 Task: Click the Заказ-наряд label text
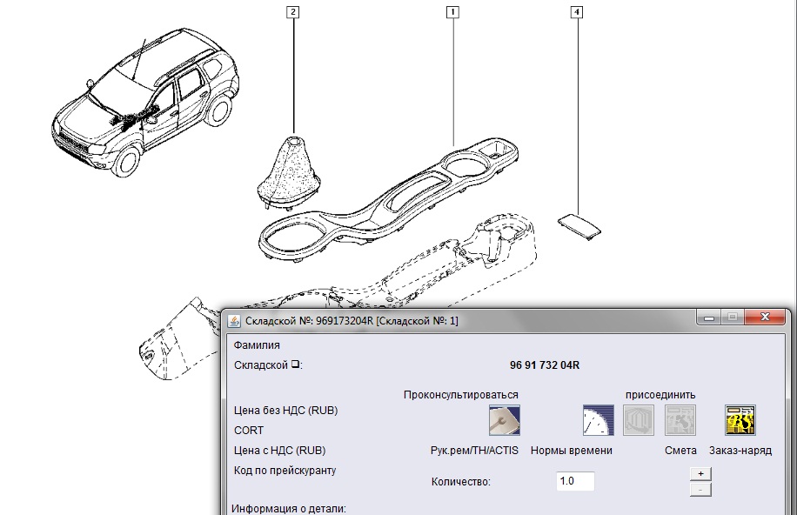[x=740, y=451]
